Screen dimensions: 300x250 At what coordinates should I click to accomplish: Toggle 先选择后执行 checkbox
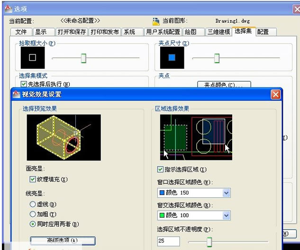[24, 84]
